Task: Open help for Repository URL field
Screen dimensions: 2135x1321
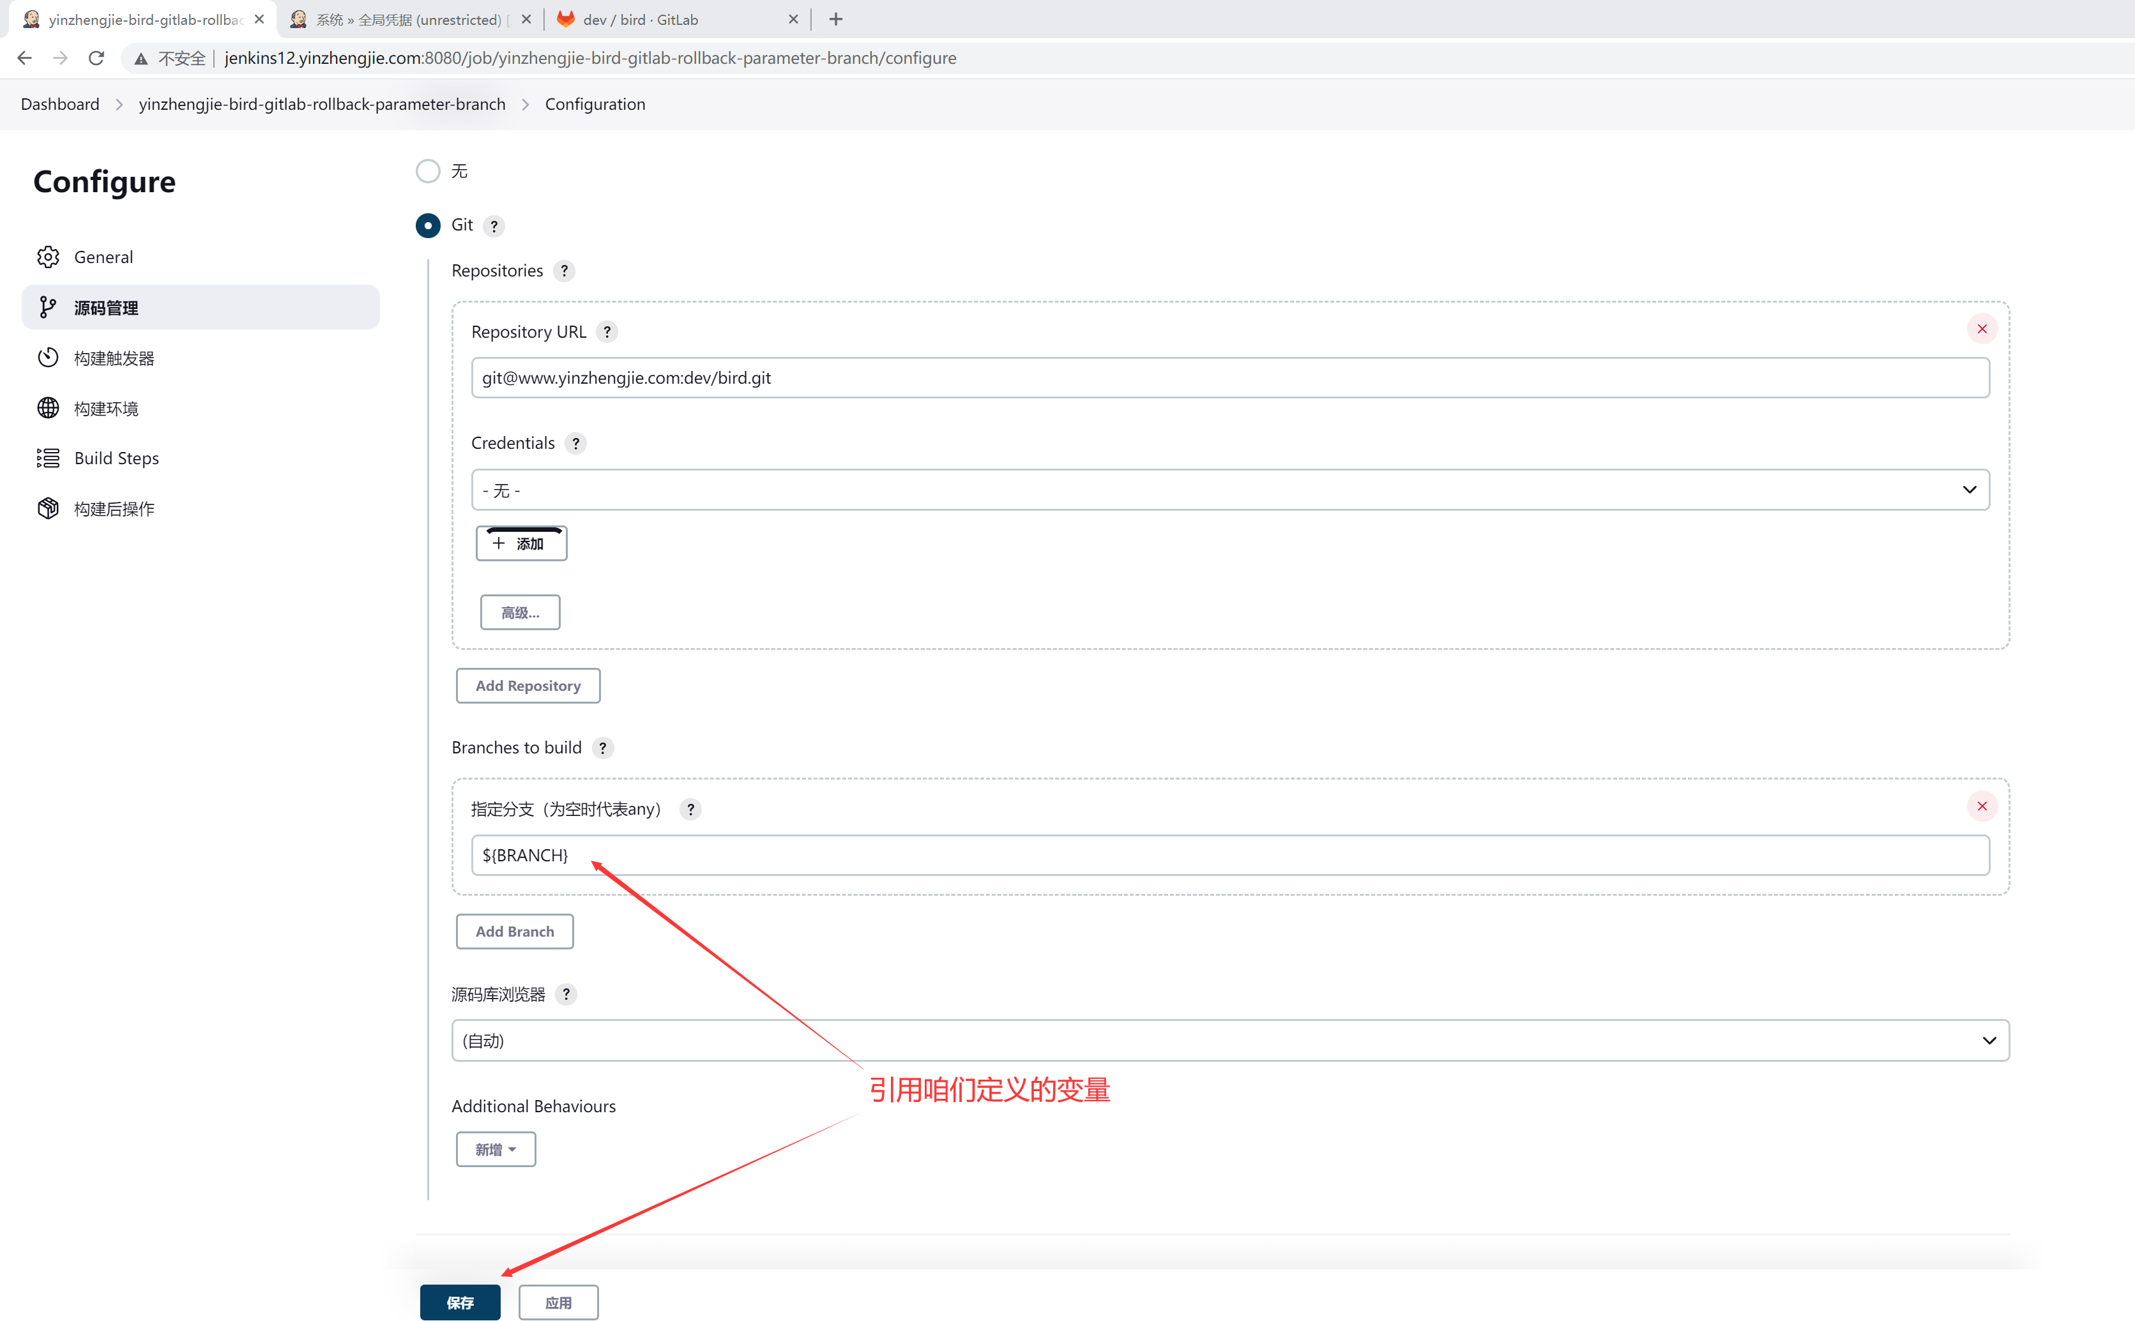Action: tap(607, 332)
